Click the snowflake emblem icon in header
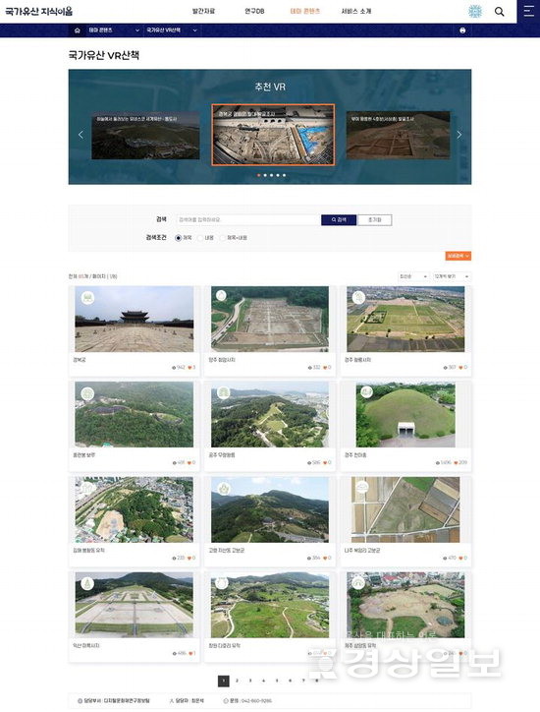The height and width of the screenshot is (712, 540). click(475, 12)
